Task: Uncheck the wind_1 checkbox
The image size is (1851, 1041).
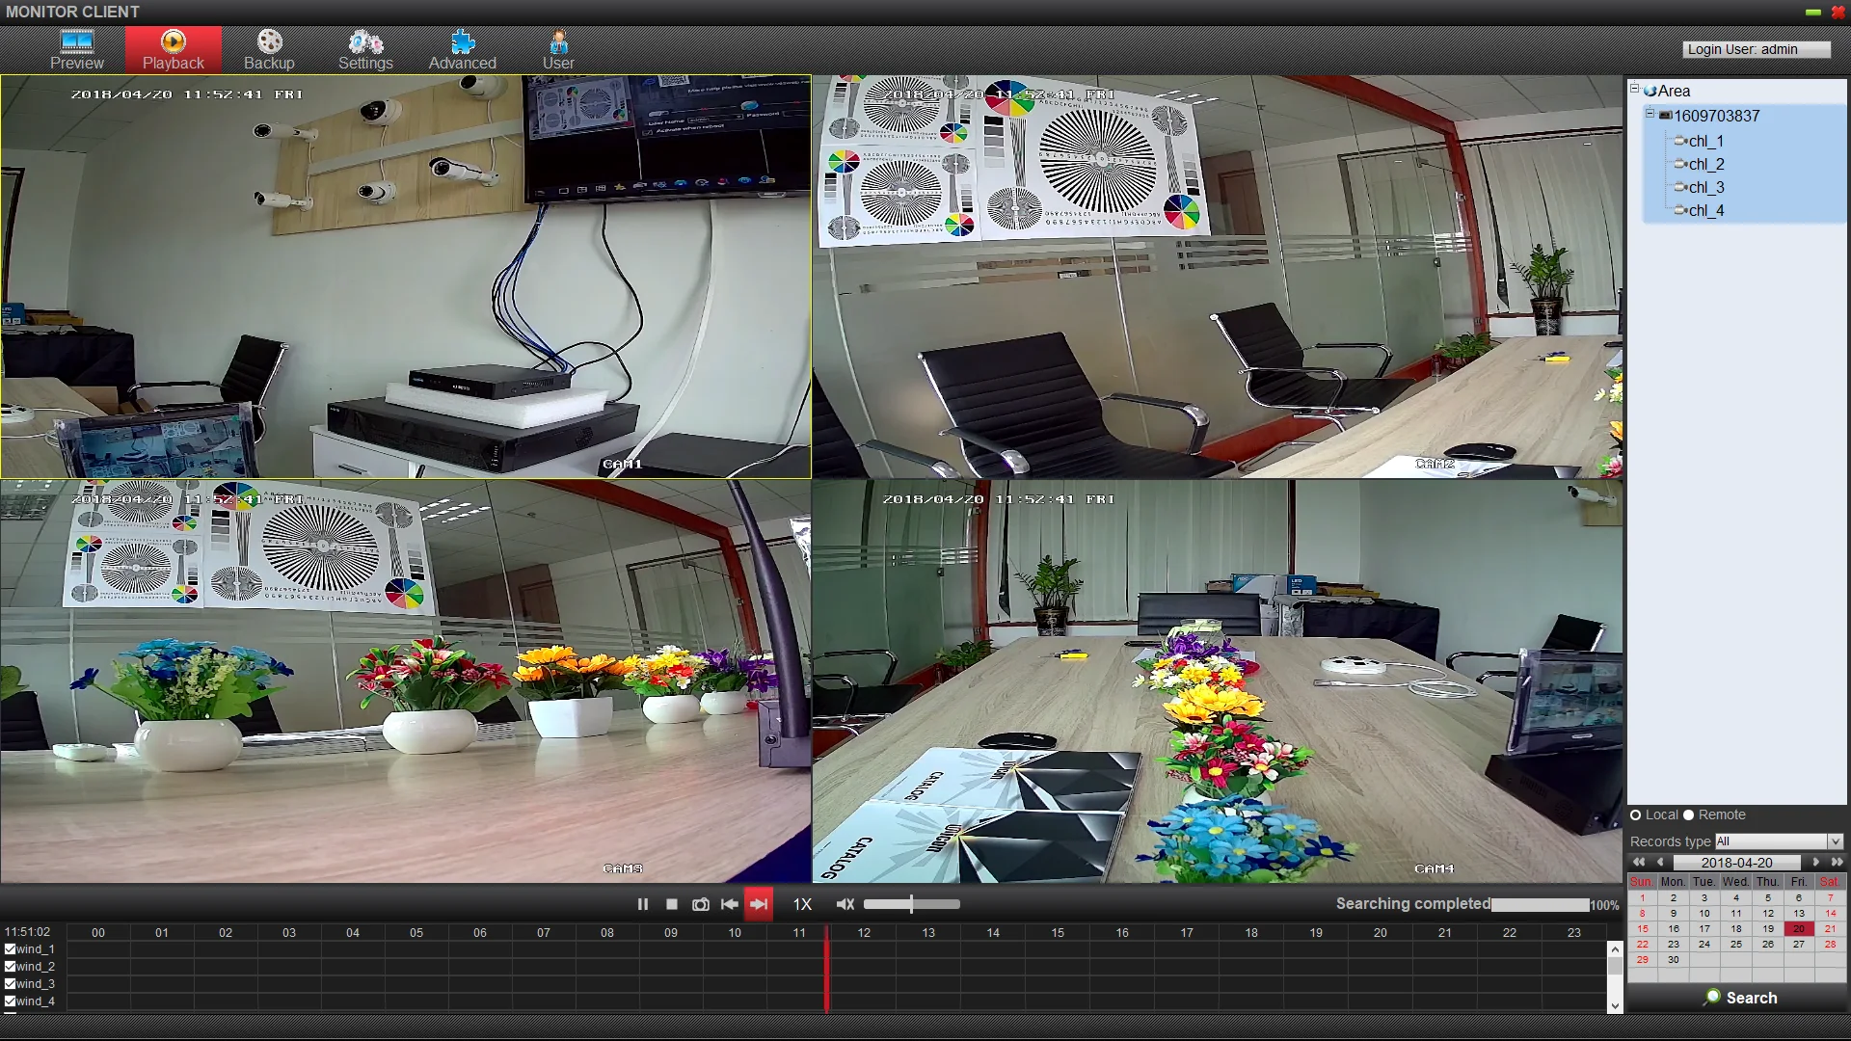Action: [x=11, y=949]
